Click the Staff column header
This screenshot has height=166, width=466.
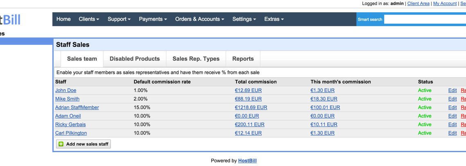60,82
